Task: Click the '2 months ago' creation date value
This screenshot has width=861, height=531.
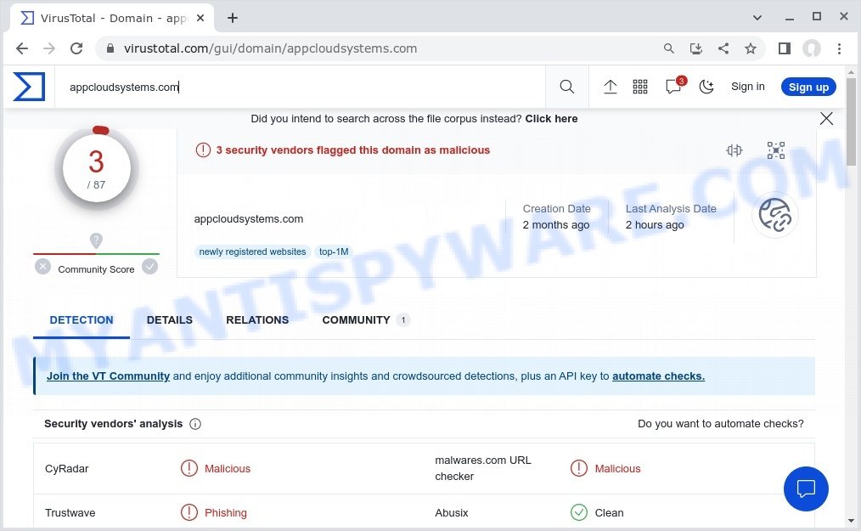Action: [x=555, y=225]
